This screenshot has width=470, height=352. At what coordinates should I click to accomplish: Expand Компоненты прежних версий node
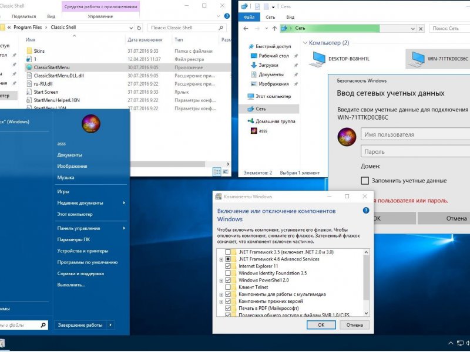pos(221,302)
